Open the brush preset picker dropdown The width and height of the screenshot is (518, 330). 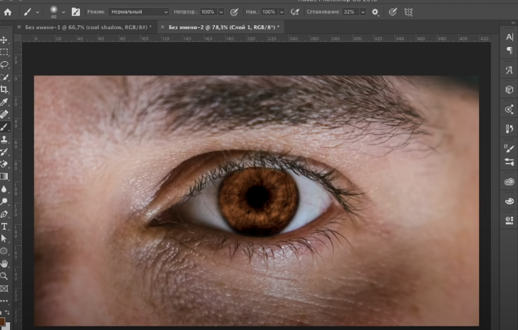coord(63,12)
